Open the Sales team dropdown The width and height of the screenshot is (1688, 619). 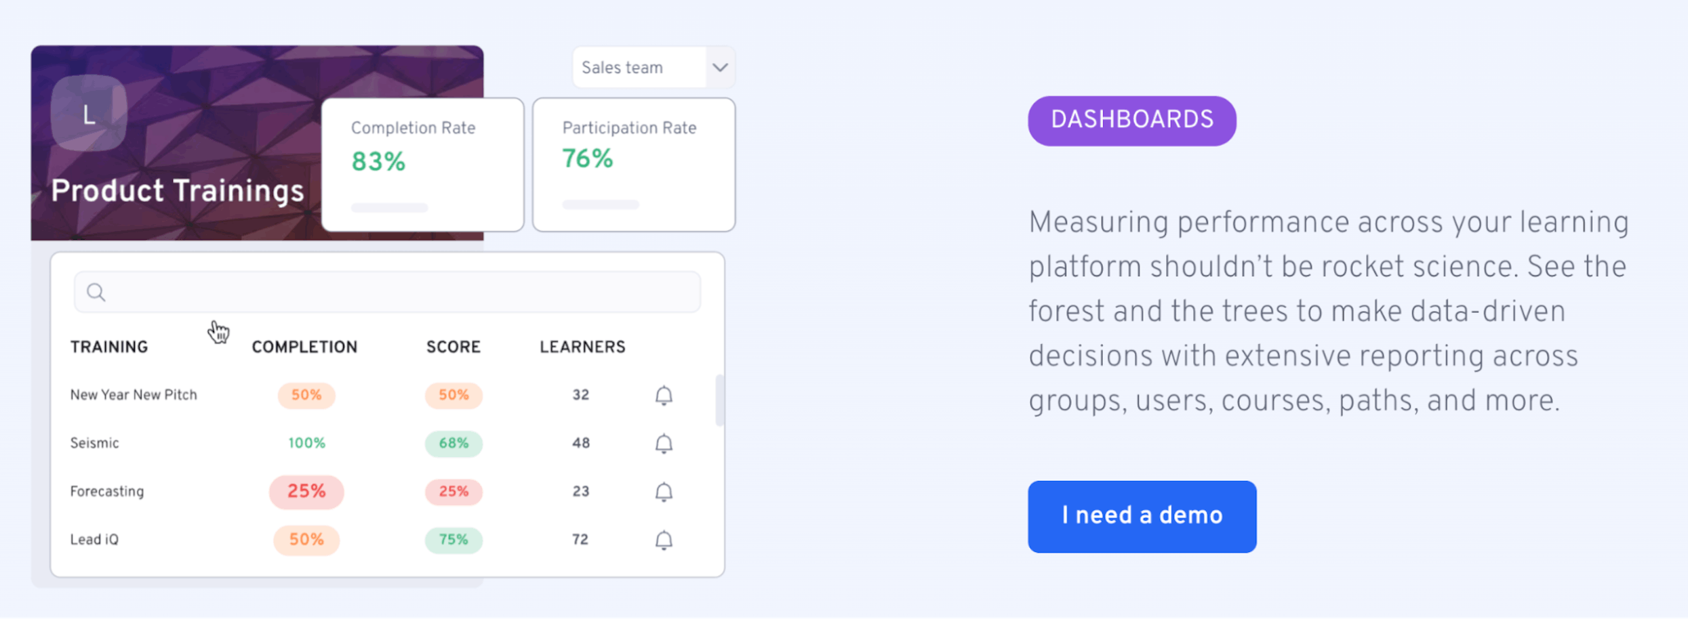(x=641, y=67)
